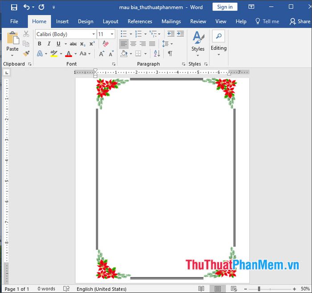Open the File tab
The width and height of the screenshot is (312, 293).
pyautogui.click(x=14, y=21)
